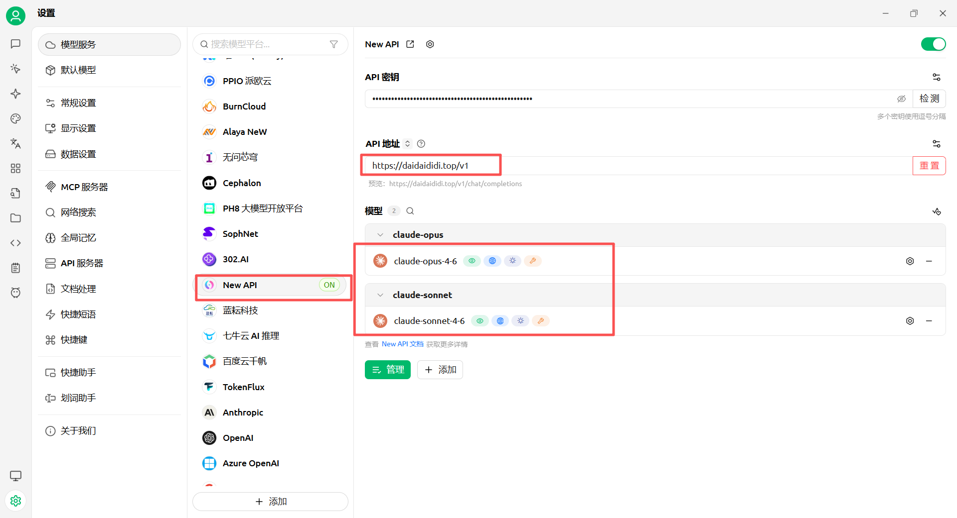Click 添加 at the bottom of the provider list
This screenshot has width=957, height=518.
[x=270, y=502]
